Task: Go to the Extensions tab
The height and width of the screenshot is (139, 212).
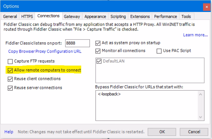Action: tap(140, 16)
